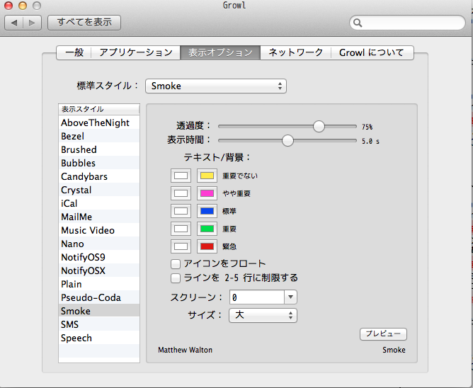The height and width of the screenshot is (388, 473).
Task: Select the iCal style
Action: coord(99,203)
